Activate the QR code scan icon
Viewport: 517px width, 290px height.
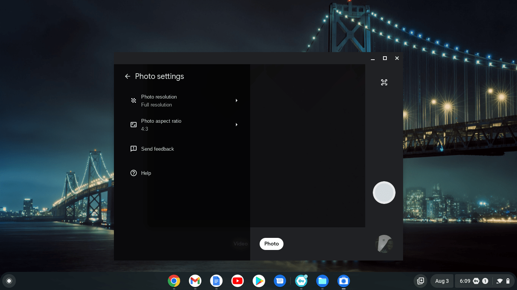coord(384,82)
